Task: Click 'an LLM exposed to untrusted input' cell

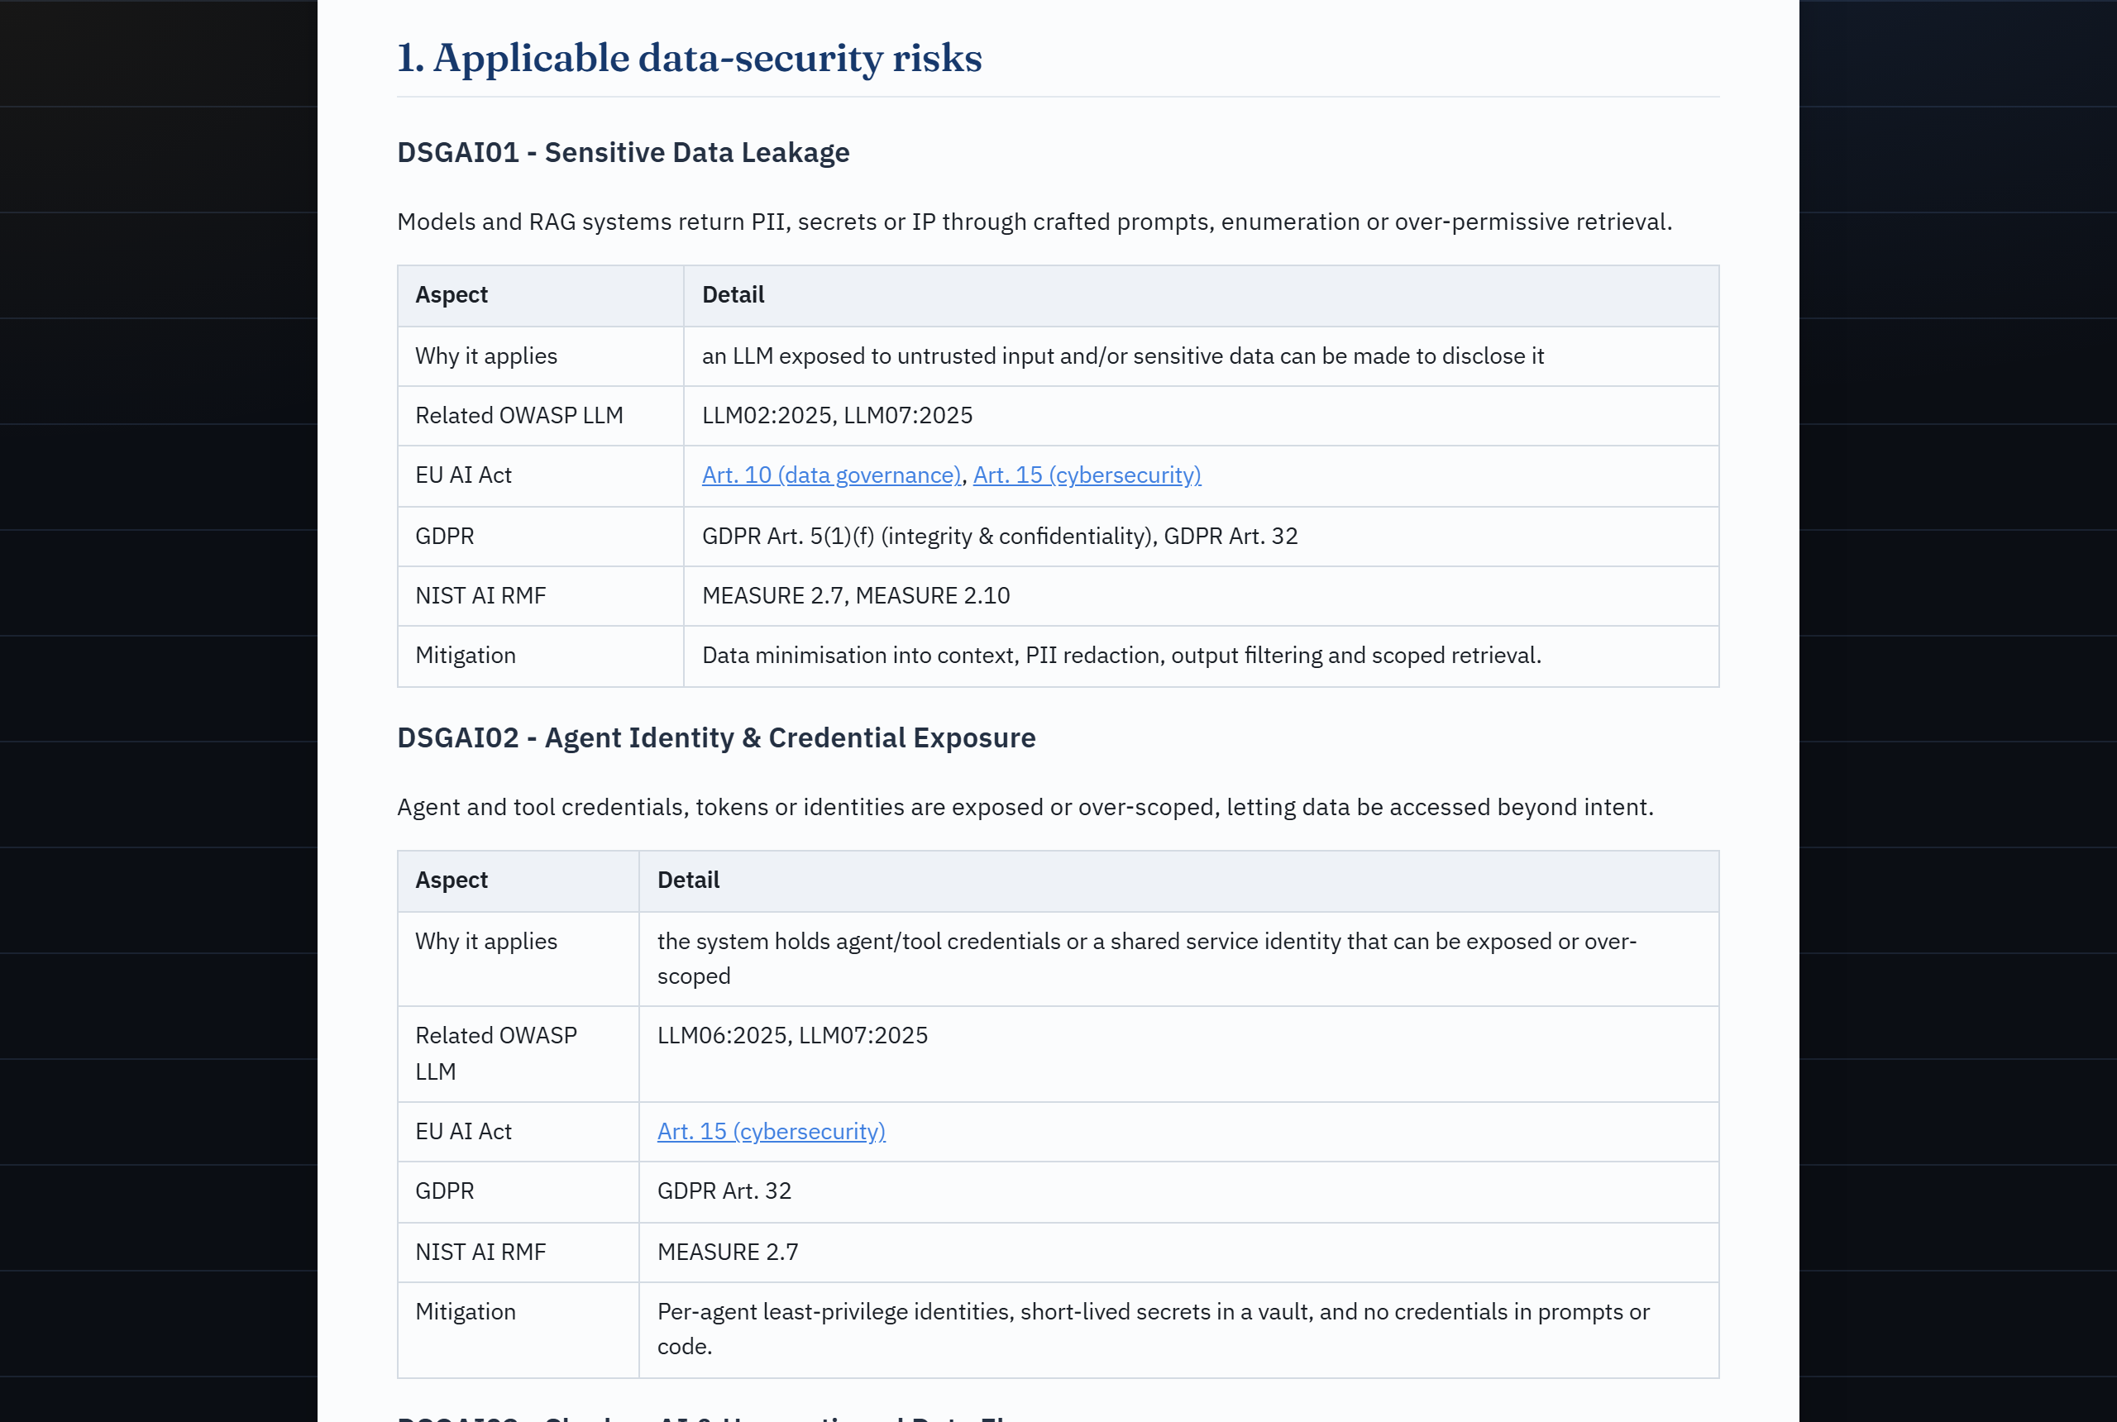Action: 1201,356
